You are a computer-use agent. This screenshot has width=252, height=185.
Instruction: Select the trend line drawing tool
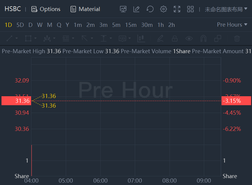(x=9, y=38)
